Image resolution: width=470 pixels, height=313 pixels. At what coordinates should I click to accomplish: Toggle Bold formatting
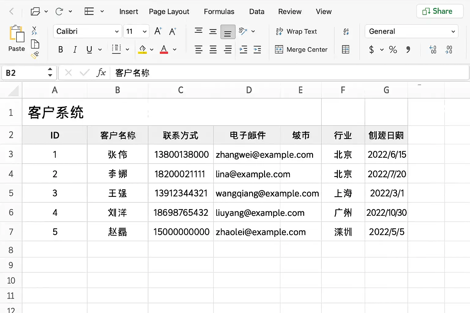pos(61,50)
